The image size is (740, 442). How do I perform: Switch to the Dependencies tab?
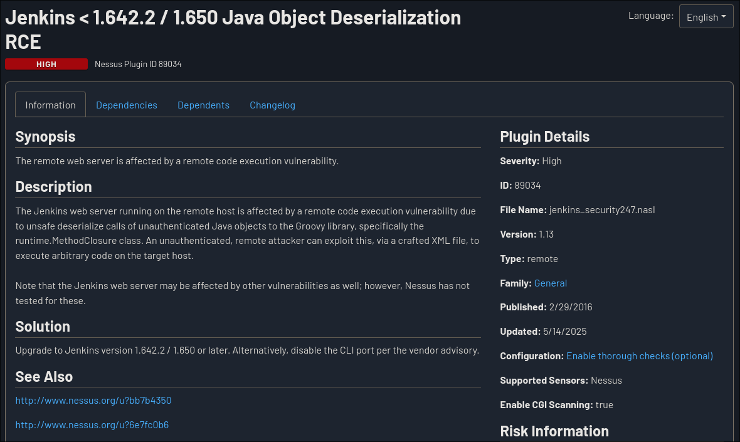tap(127, 105)
